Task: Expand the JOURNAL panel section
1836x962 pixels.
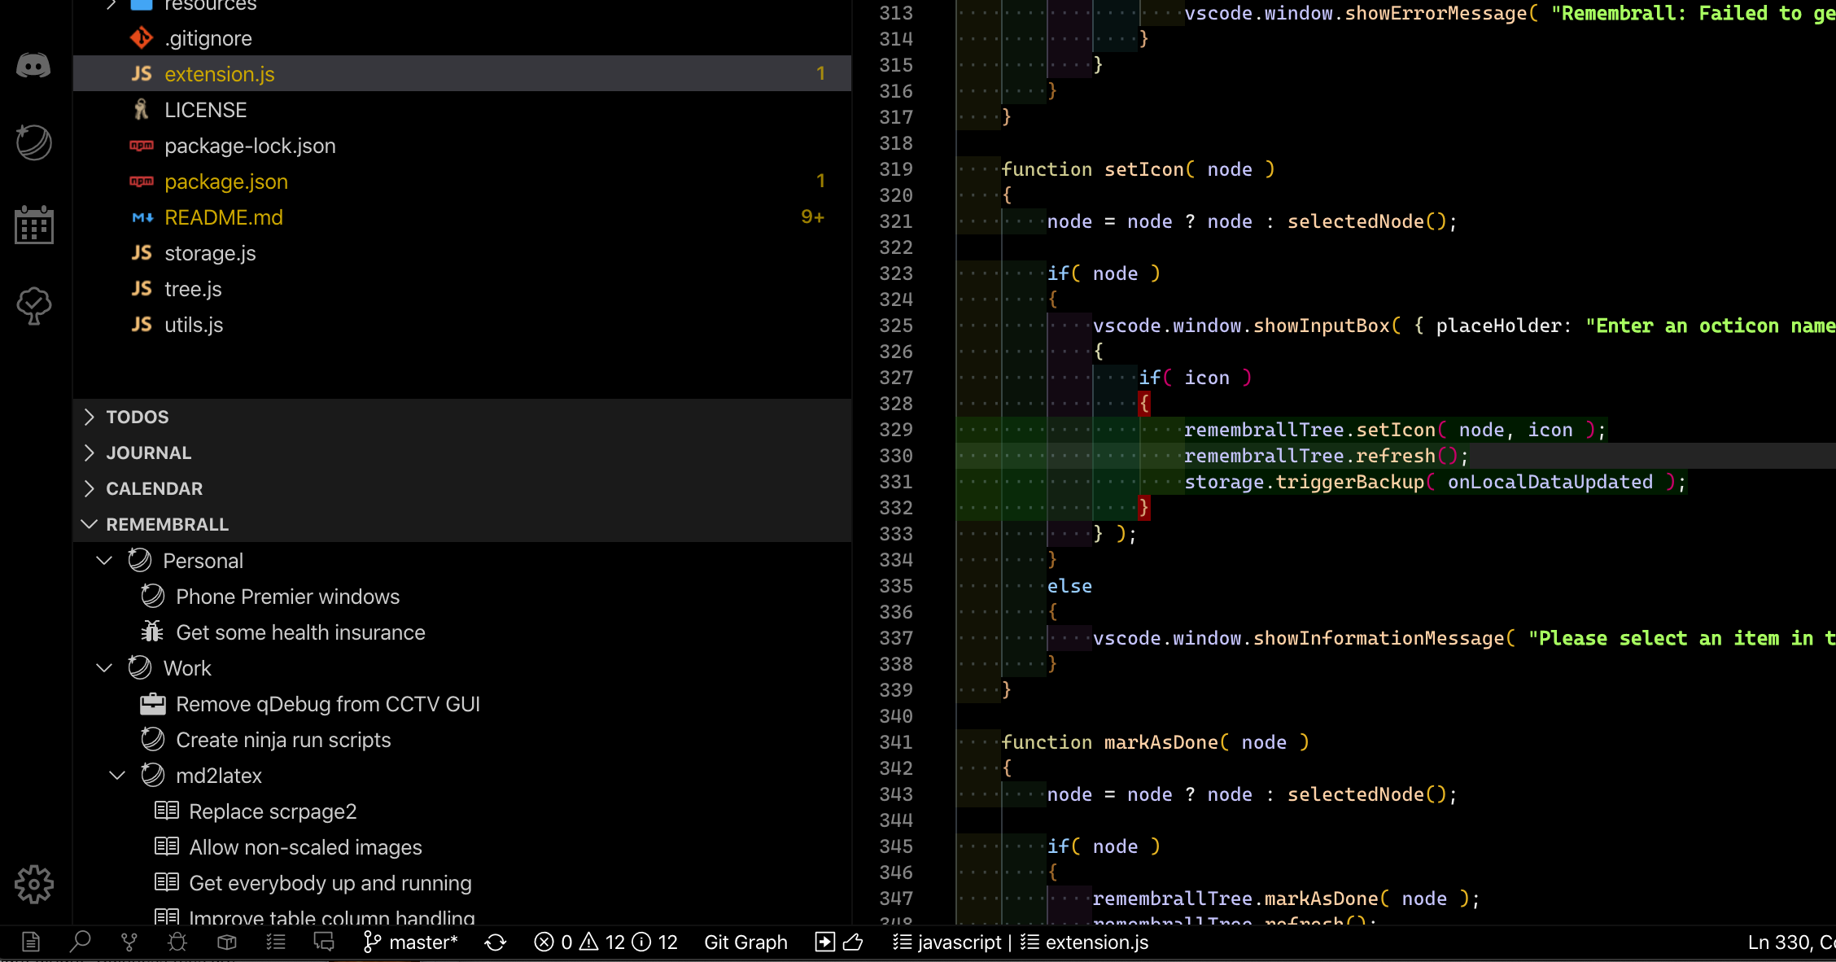Action: tap(148, 453)
